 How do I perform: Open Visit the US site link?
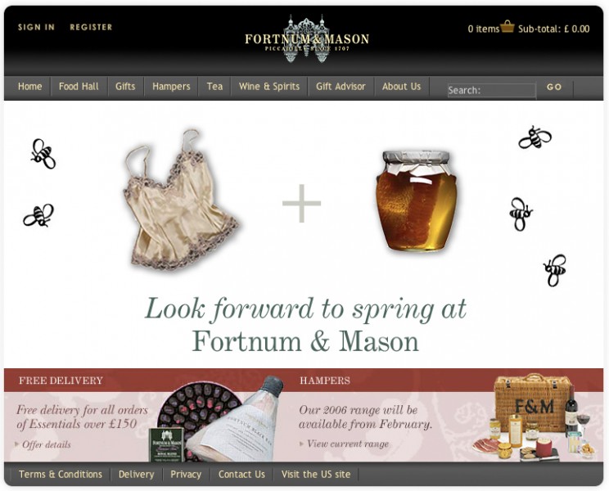click(316, 474)
